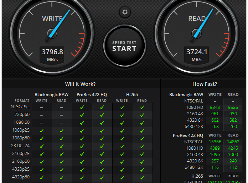Click the H.265 write checkmark for 4320p60
The image size is (248, 183).
(122, 177)
